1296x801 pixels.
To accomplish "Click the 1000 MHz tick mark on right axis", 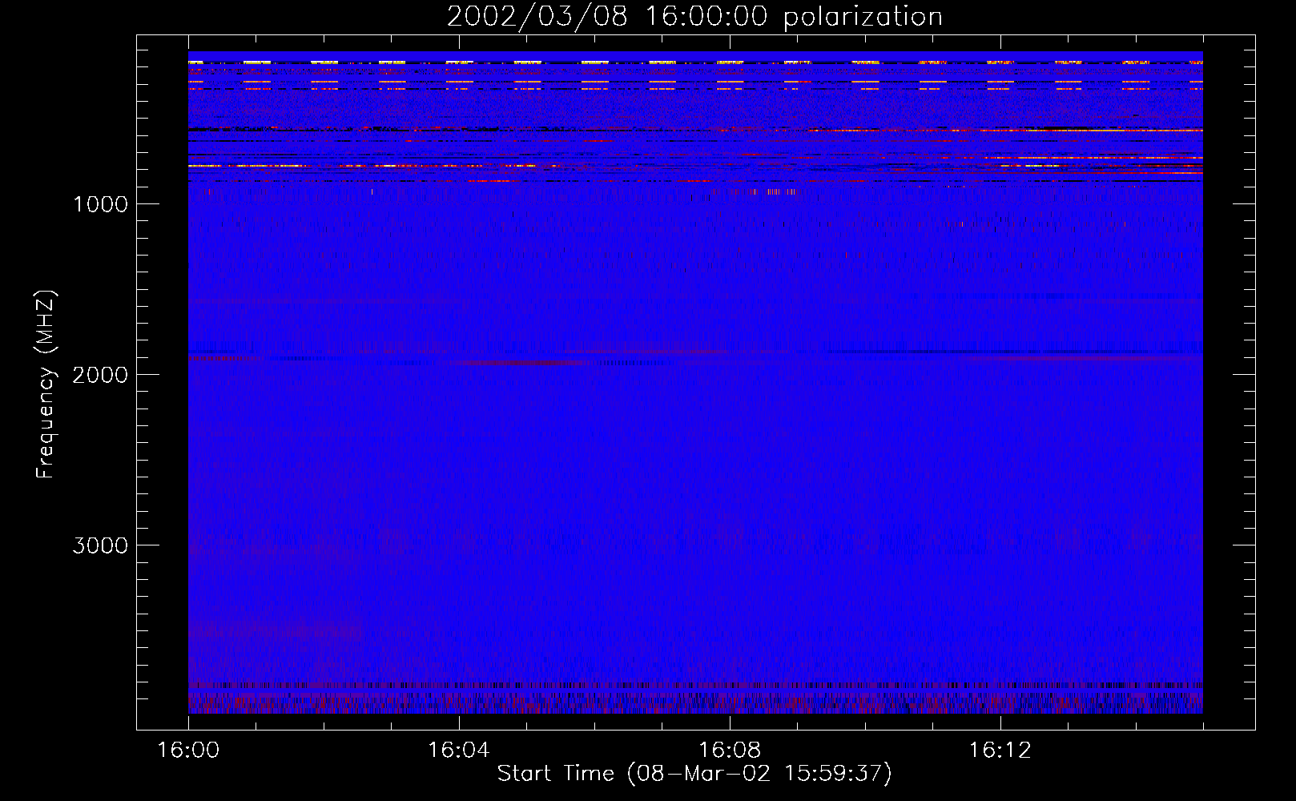I will 1244,203.
